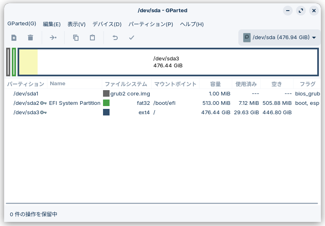Click the 1.00 MiB size value
The height and width of the screenshot is (226, 325).
click(x=220, y=94)
